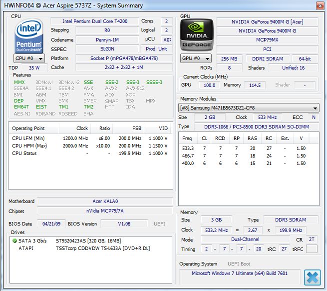Select the 533.3 frequency timing row
This screenshot has width=327, height=291.
pyautogui.click(x=249, y=148)
